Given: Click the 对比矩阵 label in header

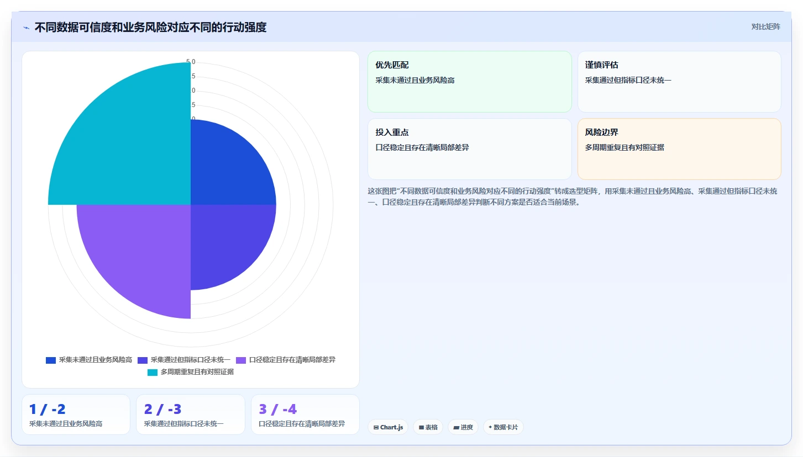Looking at the screenshot, I should pyautogui.click(x=765, y=26).
